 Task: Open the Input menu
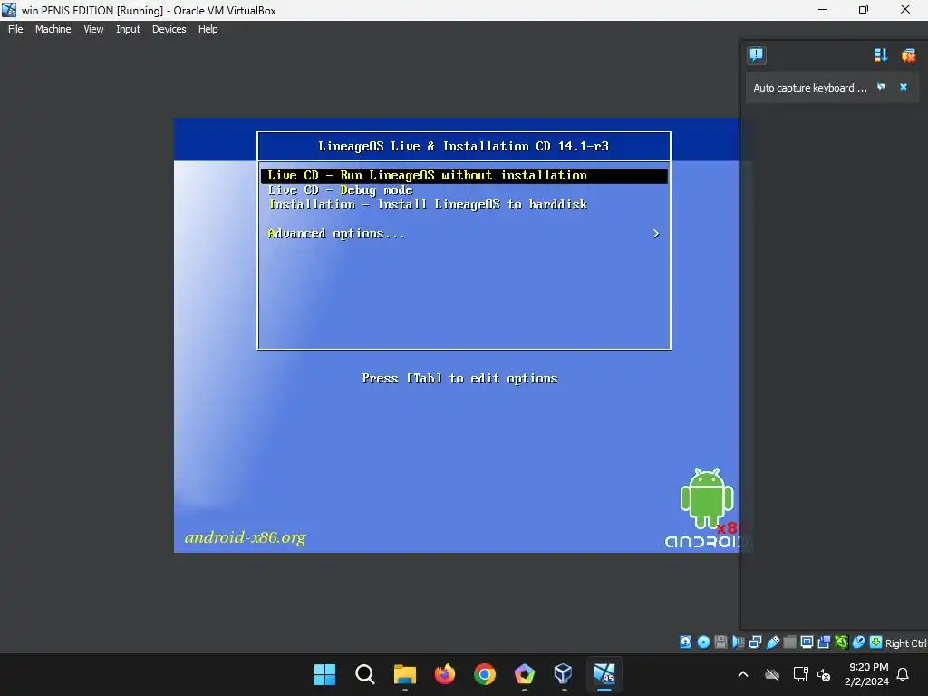[128, 29]
